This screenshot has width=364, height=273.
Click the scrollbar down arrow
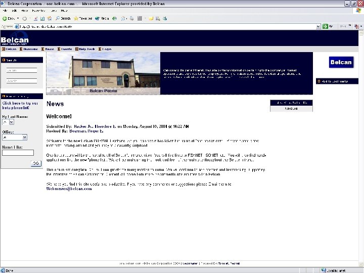pyautogui.click(x=361, y=264)
